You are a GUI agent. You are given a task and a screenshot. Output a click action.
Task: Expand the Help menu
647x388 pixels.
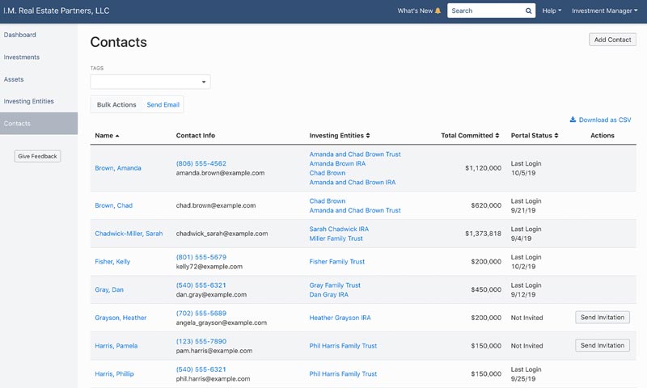(x=552, y=11)
